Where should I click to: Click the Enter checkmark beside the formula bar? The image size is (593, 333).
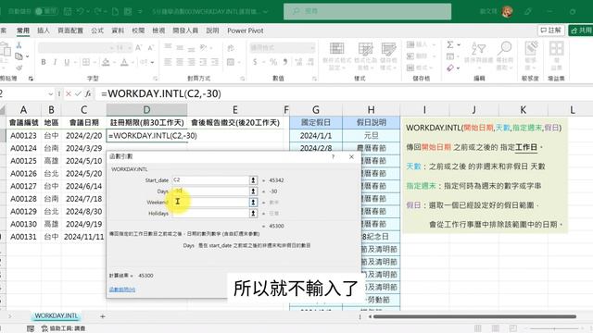tap(78, 93)
